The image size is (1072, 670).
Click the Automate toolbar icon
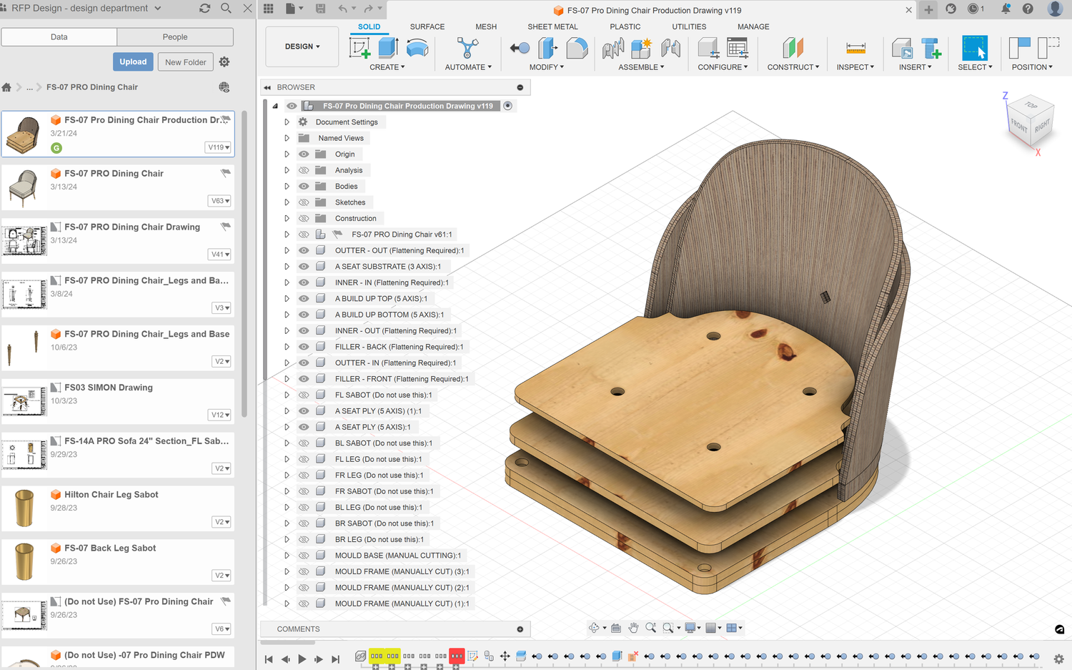[x=468, y=48]
